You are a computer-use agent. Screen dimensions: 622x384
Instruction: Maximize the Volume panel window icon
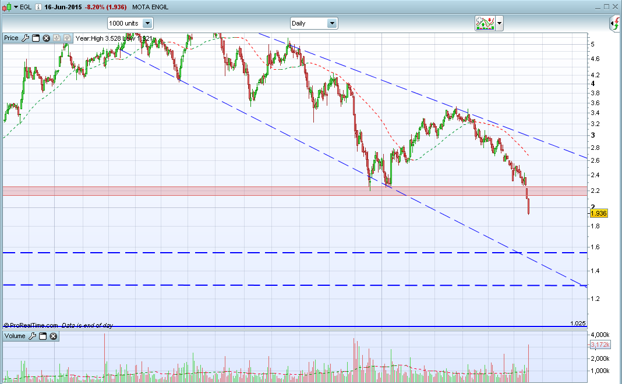pyautogui.click(x=43, y=336)
